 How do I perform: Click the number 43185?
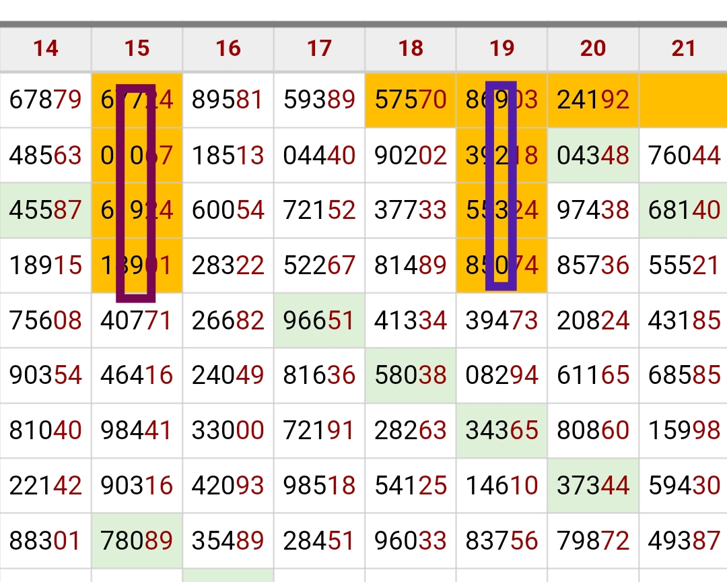[683, 320]
